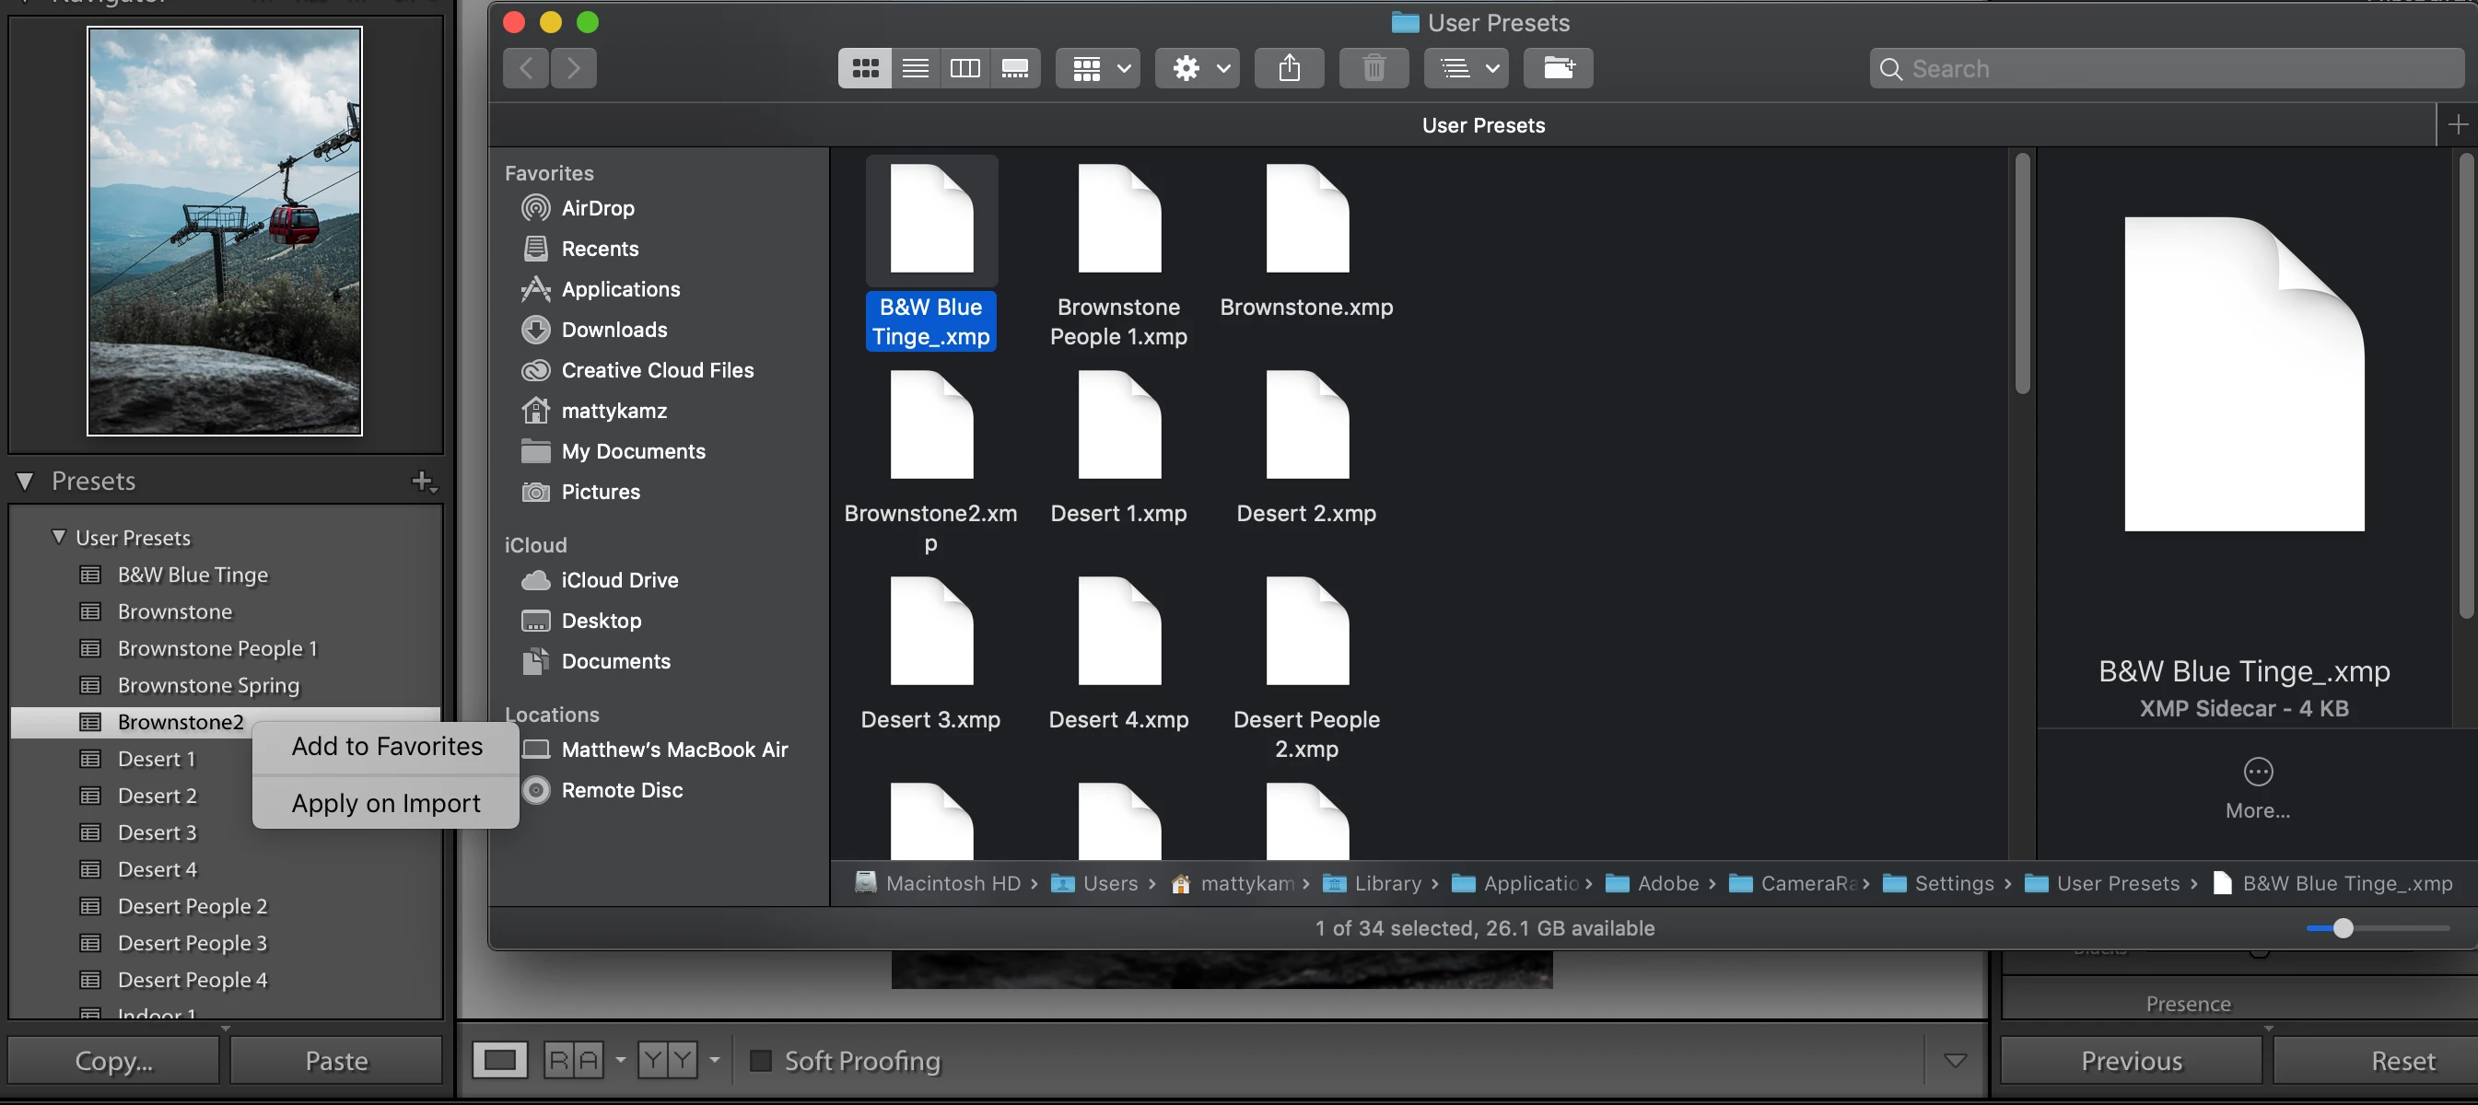Switch Finder to list view
The width and height of the screenshot is (2478, 1105).
click(915, 68)
